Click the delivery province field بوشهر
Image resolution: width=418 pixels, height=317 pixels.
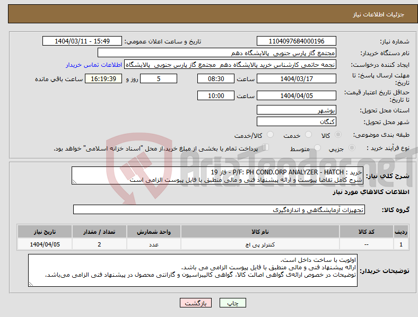(x=297, y=110)
